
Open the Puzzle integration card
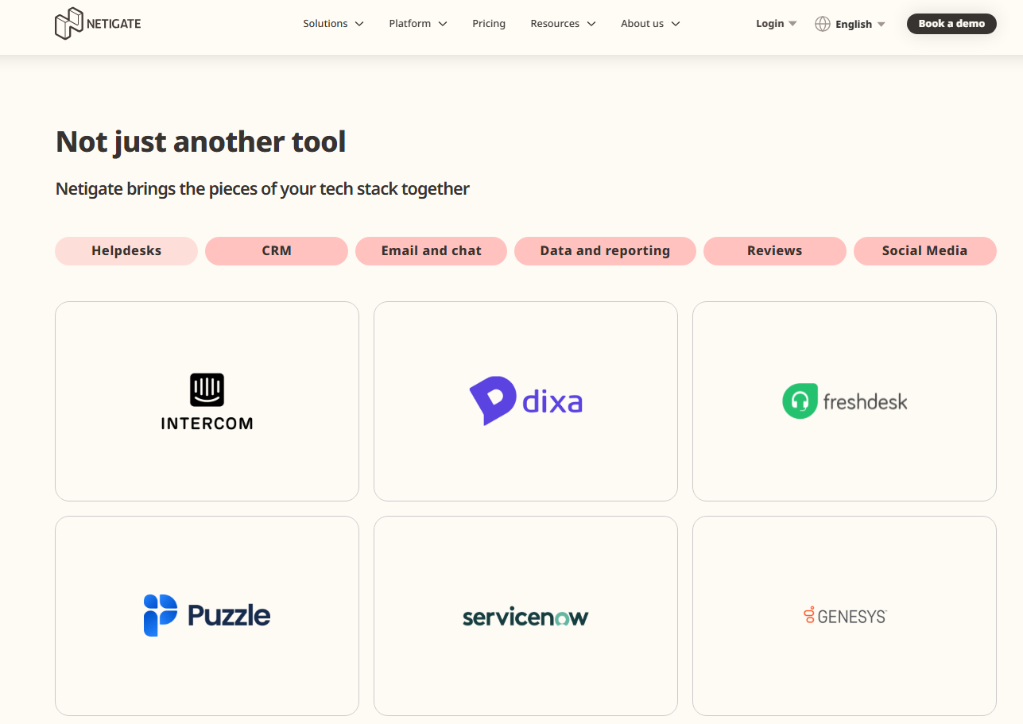tap(207, 615)
